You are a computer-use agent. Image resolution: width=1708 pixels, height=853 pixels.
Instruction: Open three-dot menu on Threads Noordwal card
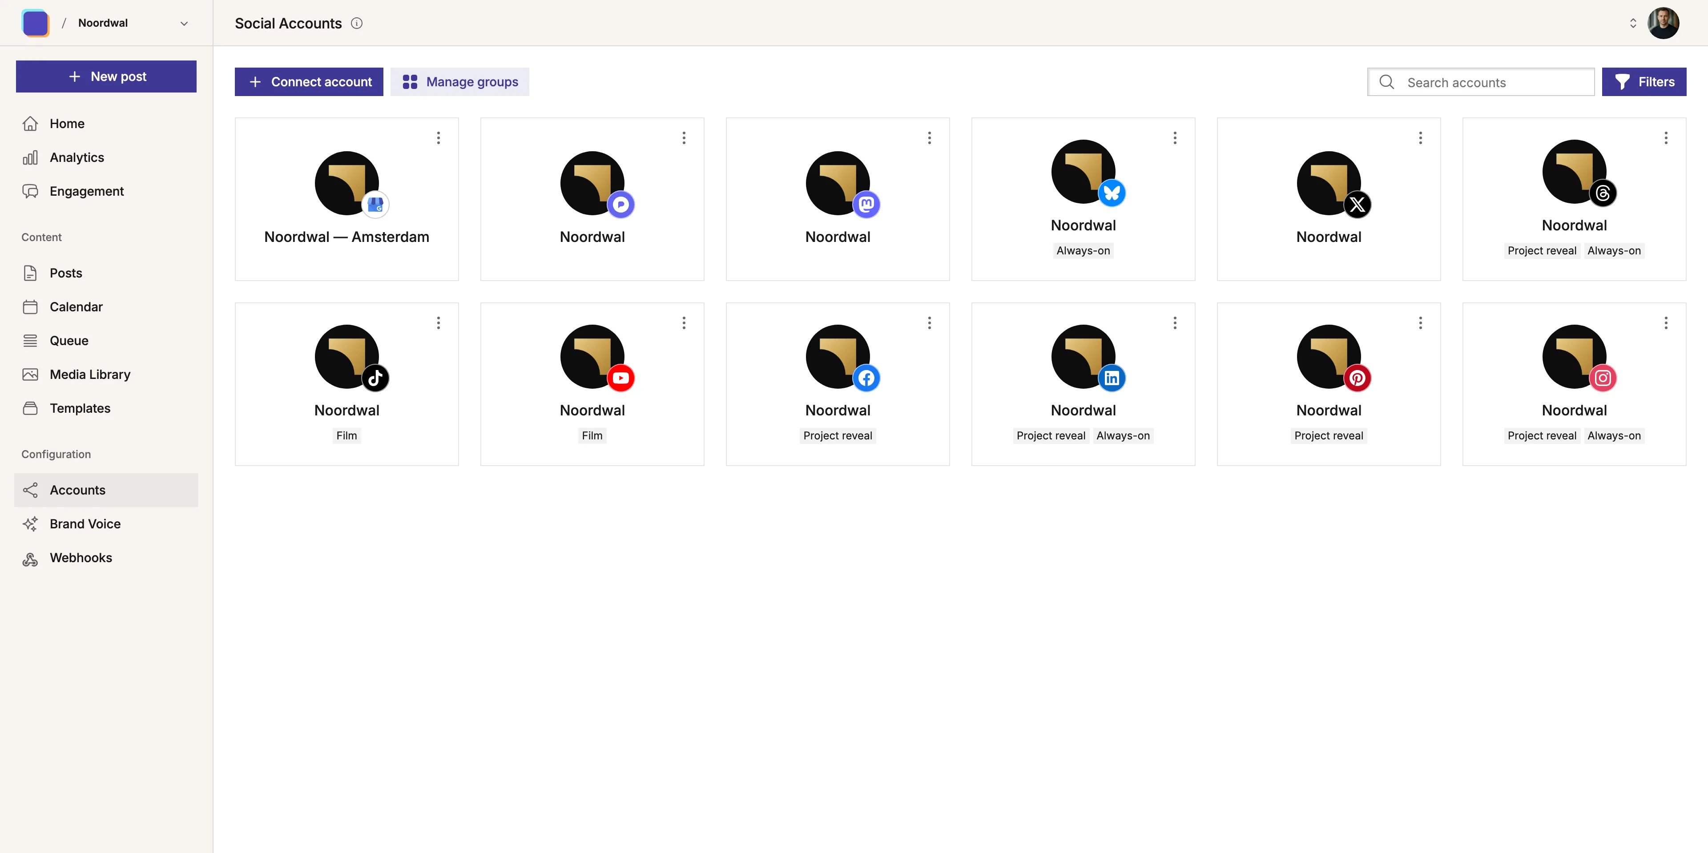point(1666,138)
